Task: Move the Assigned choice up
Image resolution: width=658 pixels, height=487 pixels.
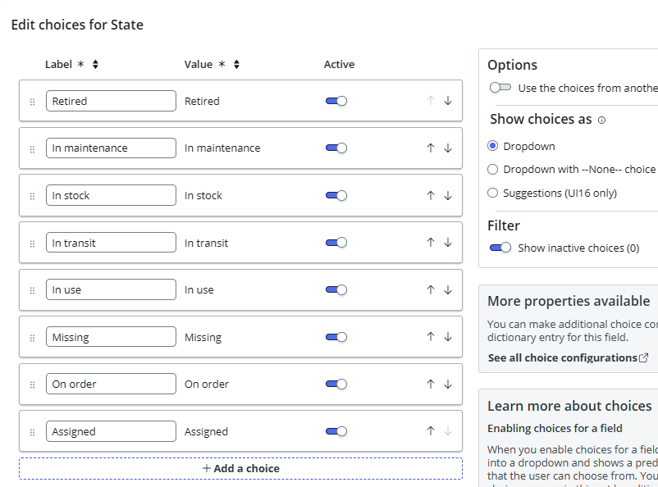Action: 430,431
